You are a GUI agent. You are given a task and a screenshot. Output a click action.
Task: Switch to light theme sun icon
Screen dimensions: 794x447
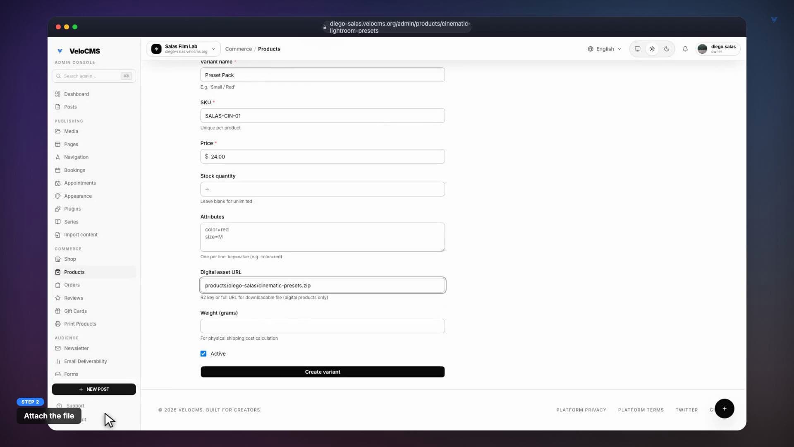(652, 49)
